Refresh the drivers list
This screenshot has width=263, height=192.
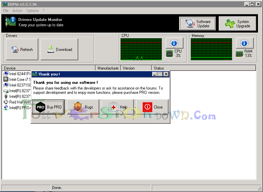(x=22, y=49)
